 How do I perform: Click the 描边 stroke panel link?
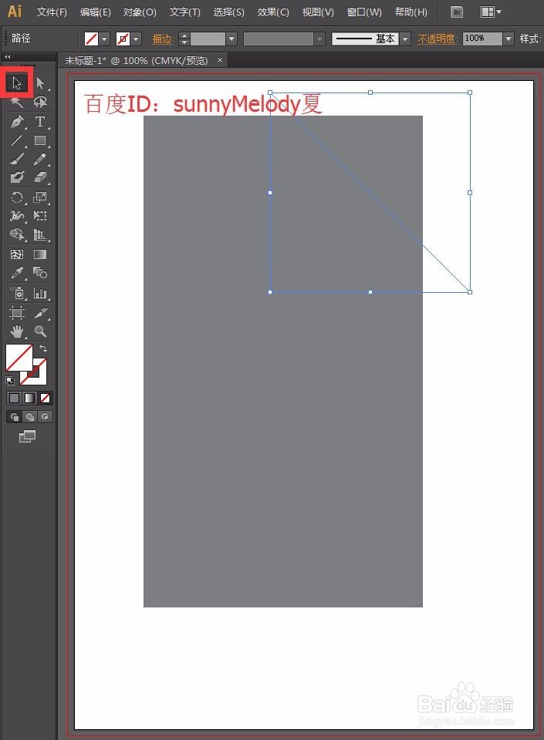coord(163,39)
